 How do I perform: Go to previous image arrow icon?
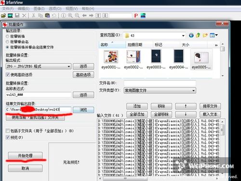coord(84,15)
